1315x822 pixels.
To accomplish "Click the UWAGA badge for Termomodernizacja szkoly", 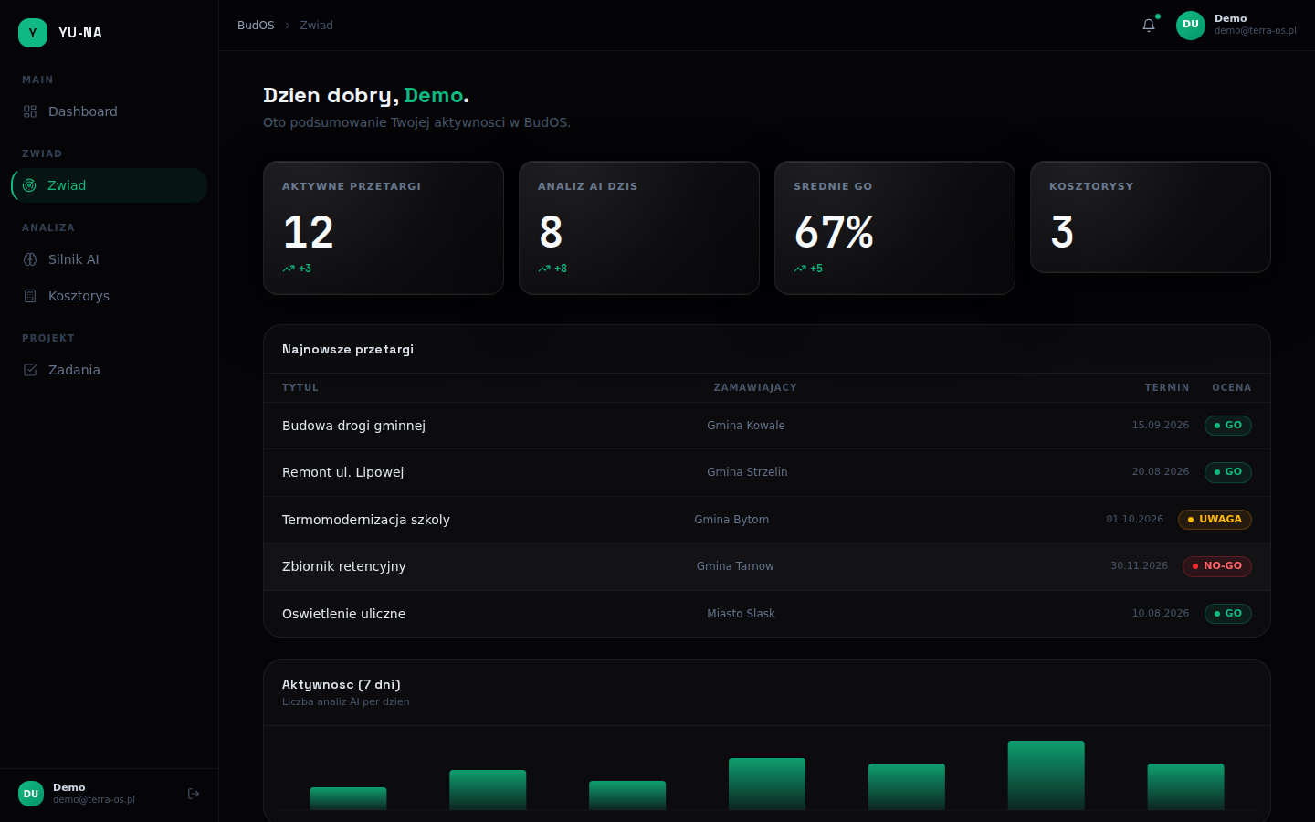I will [x=1215, y=520].
